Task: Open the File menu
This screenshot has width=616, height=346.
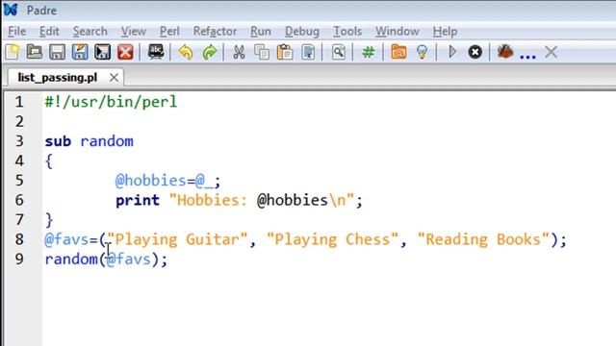Action: (16, 32)
